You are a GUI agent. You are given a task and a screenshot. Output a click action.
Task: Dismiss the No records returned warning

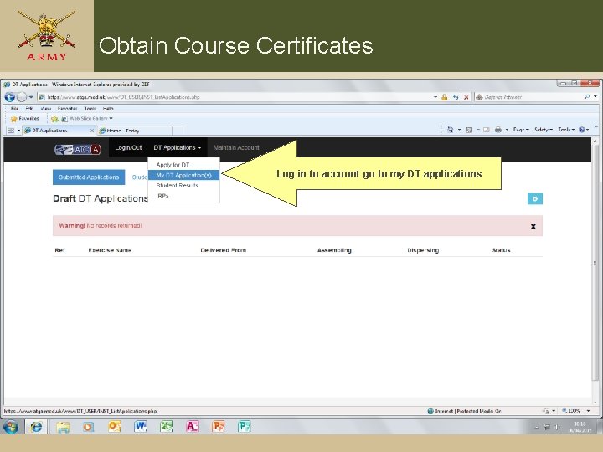coord(533,226)
